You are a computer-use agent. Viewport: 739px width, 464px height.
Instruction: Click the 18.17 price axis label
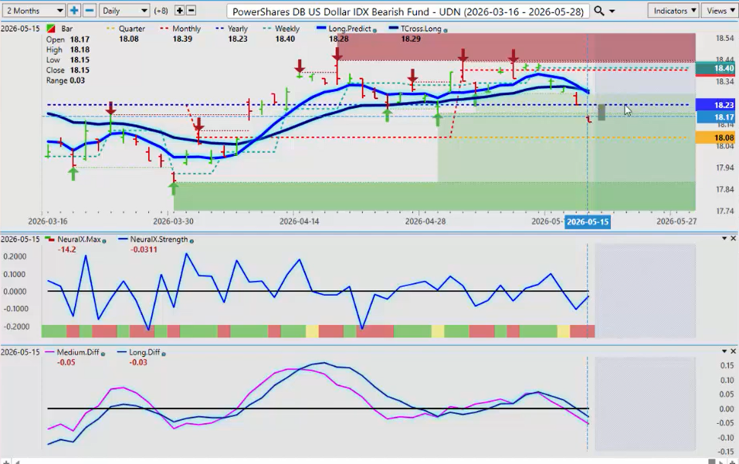714,117
